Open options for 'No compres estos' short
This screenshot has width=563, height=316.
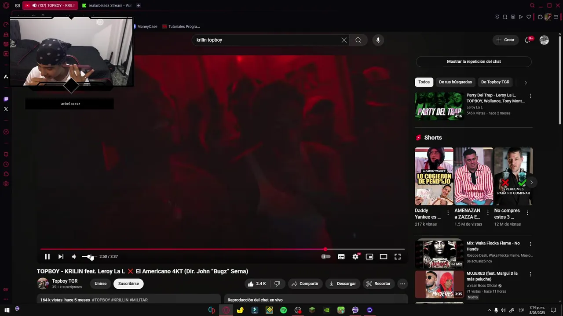(527, 213)
